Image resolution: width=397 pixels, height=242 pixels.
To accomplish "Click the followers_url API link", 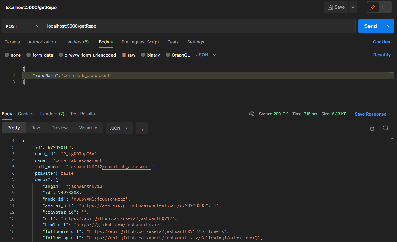I will 156,231.
